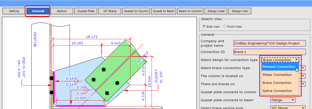Select the Front View radio button

[x=225, y=26]
